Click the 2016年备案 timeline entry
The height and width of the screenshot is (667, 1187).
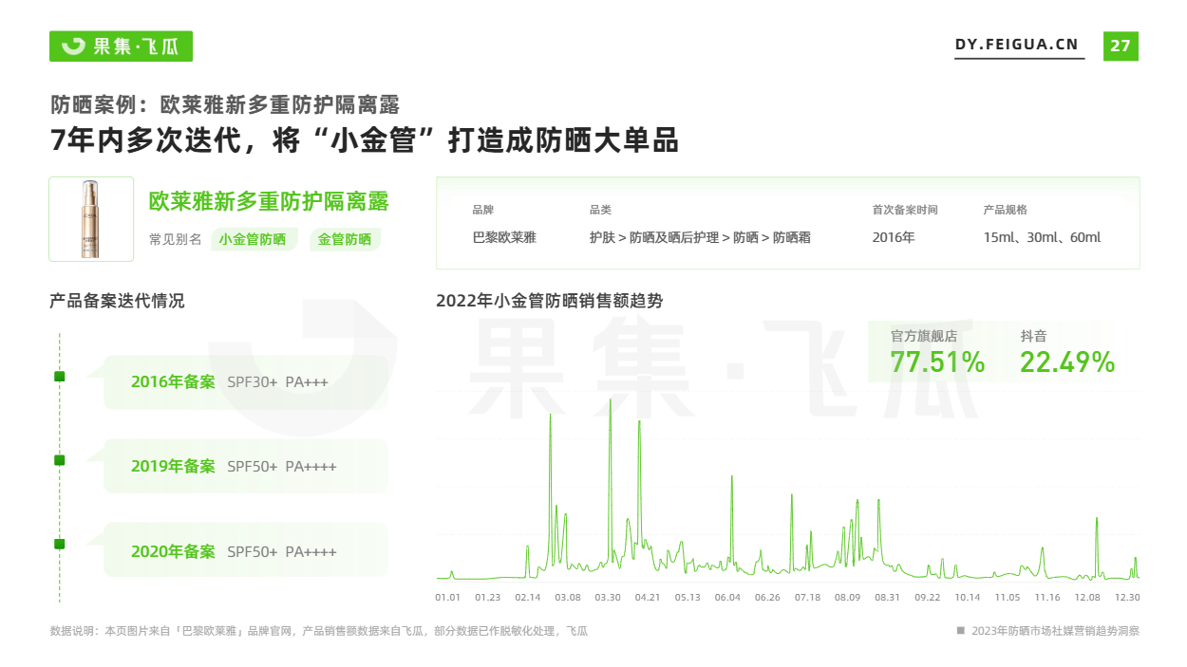click(246, 382)
